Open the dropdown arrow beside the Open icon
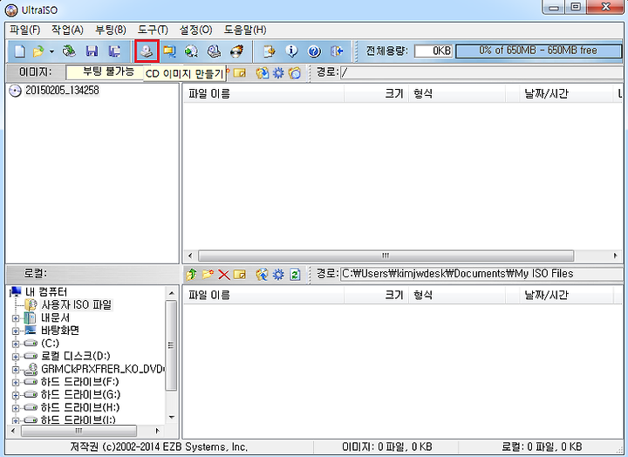Image resolution: width=628 pixels, height=457 pixels. pyautogui.click(x=51, y=51)
